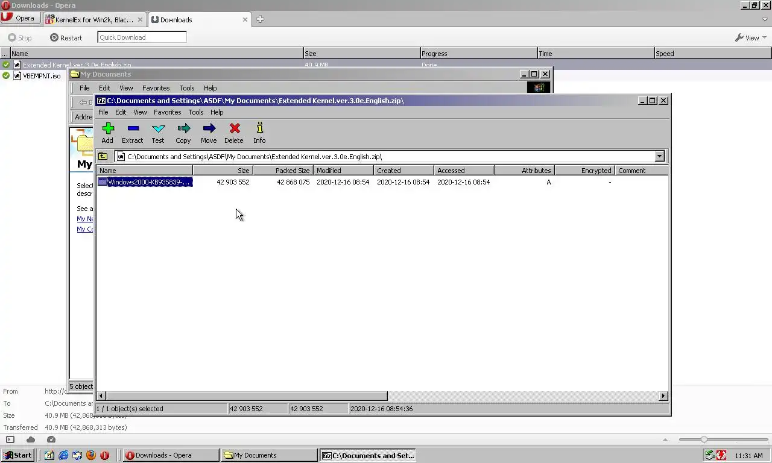Click the Opera Link cloud icon
This screenshot has height=463, width=772.
[31, 439]
